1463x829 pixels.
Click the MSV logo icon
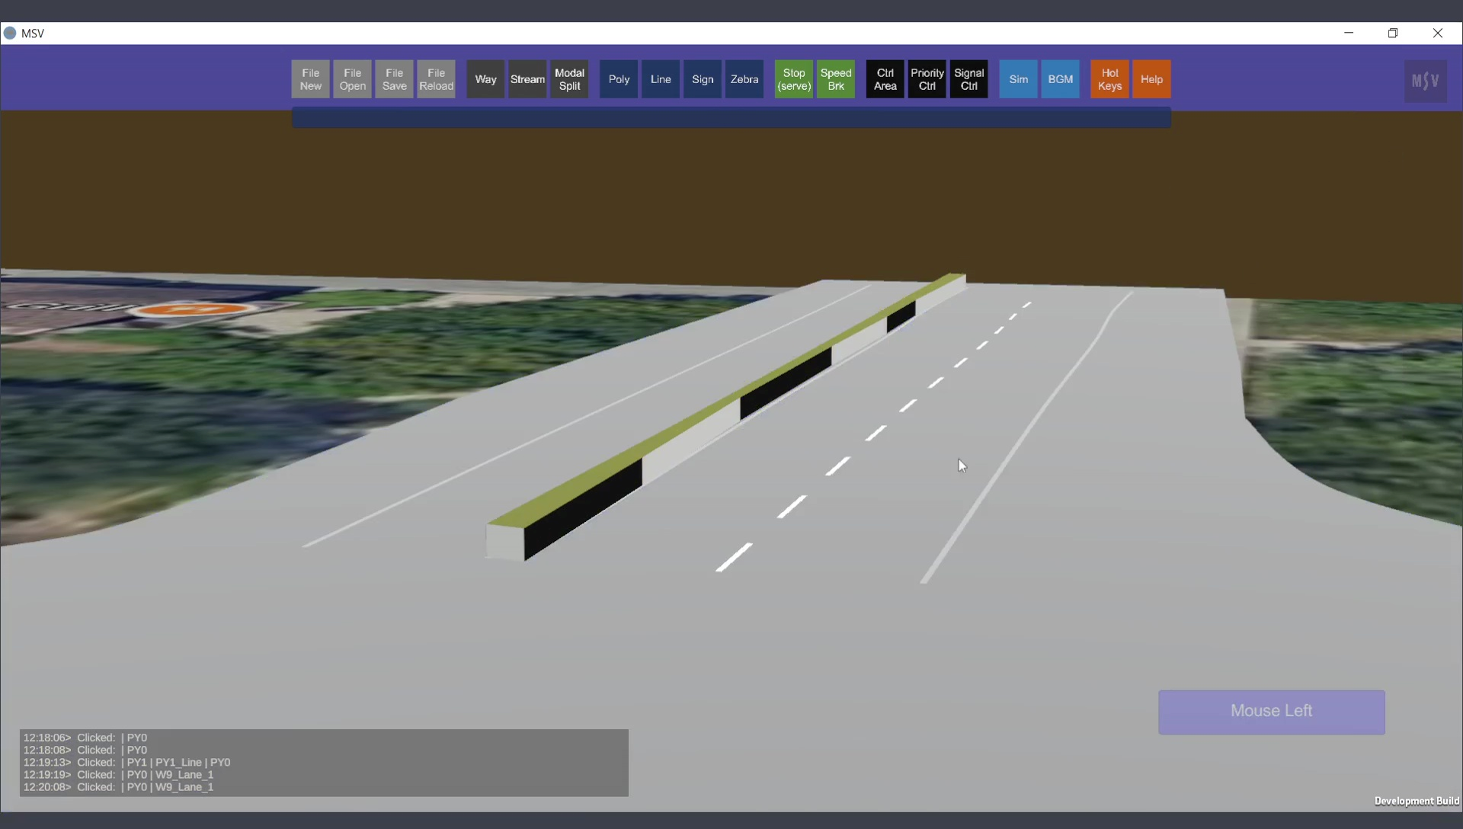coord(1425,81)
